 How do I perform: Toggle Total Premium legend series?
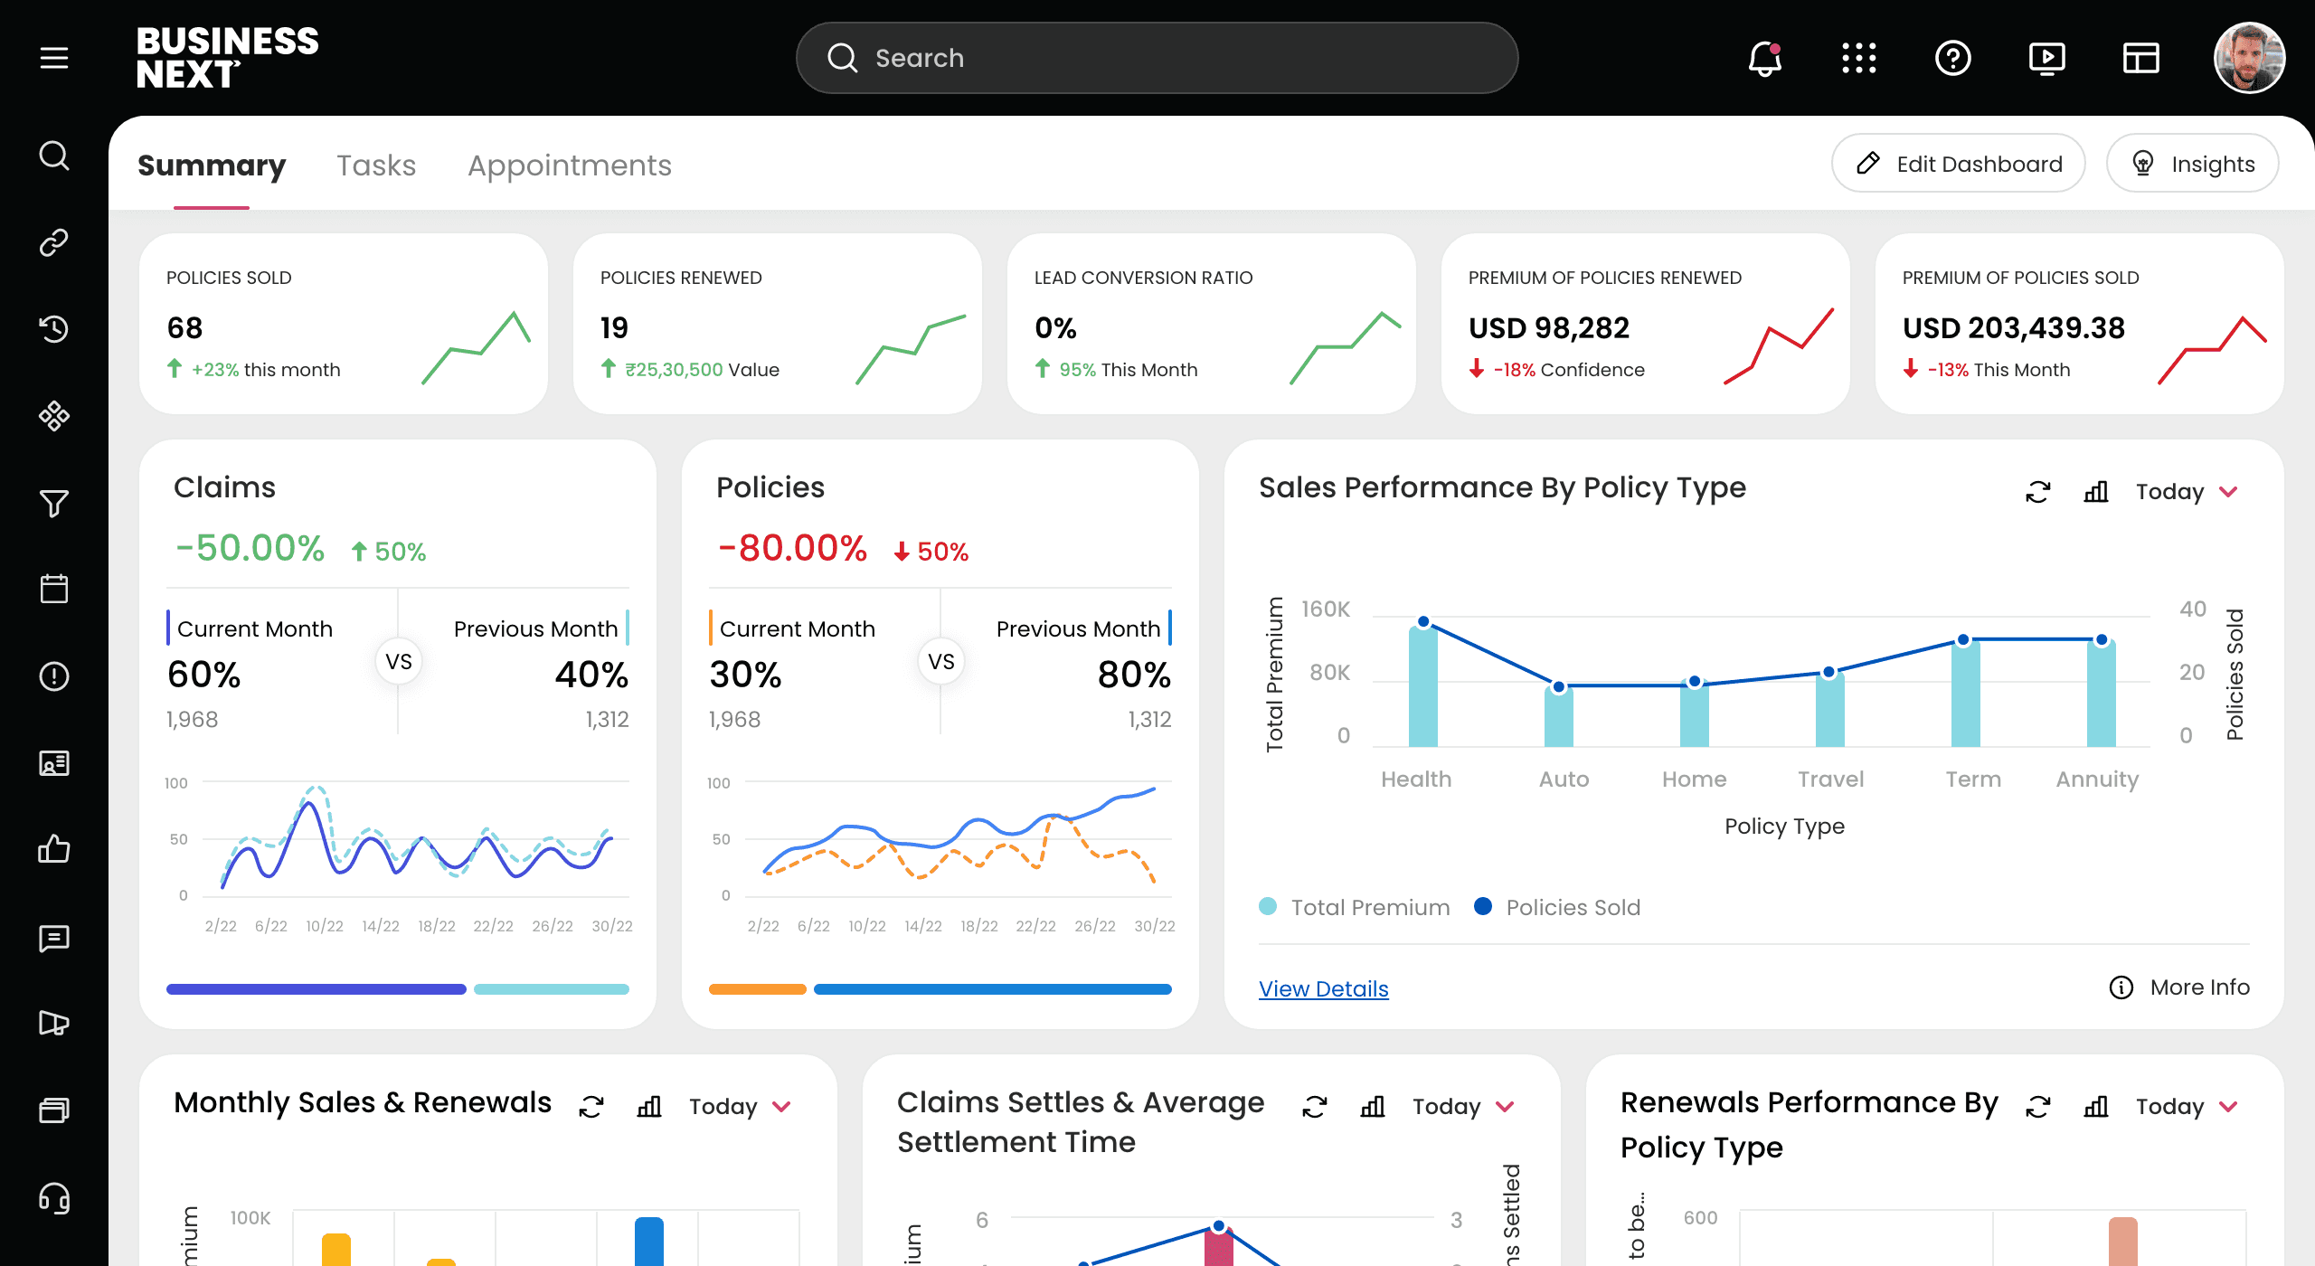tap(1355, 907)
